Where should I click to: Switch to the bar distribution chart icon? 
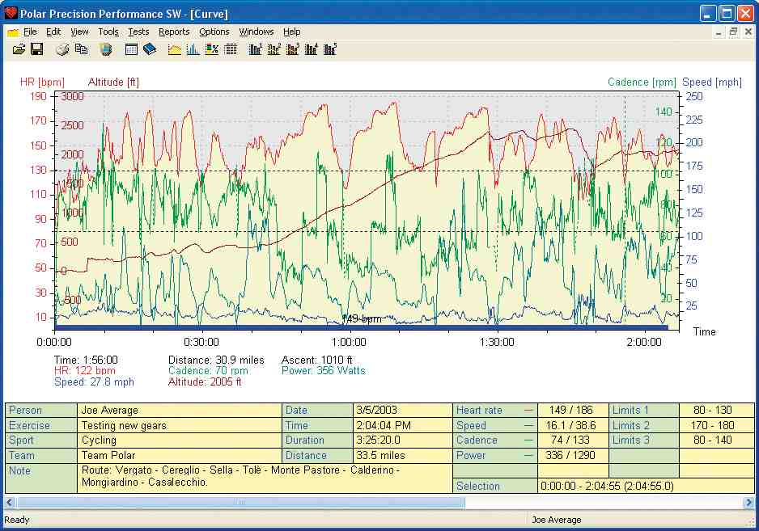tap(193, 49)
